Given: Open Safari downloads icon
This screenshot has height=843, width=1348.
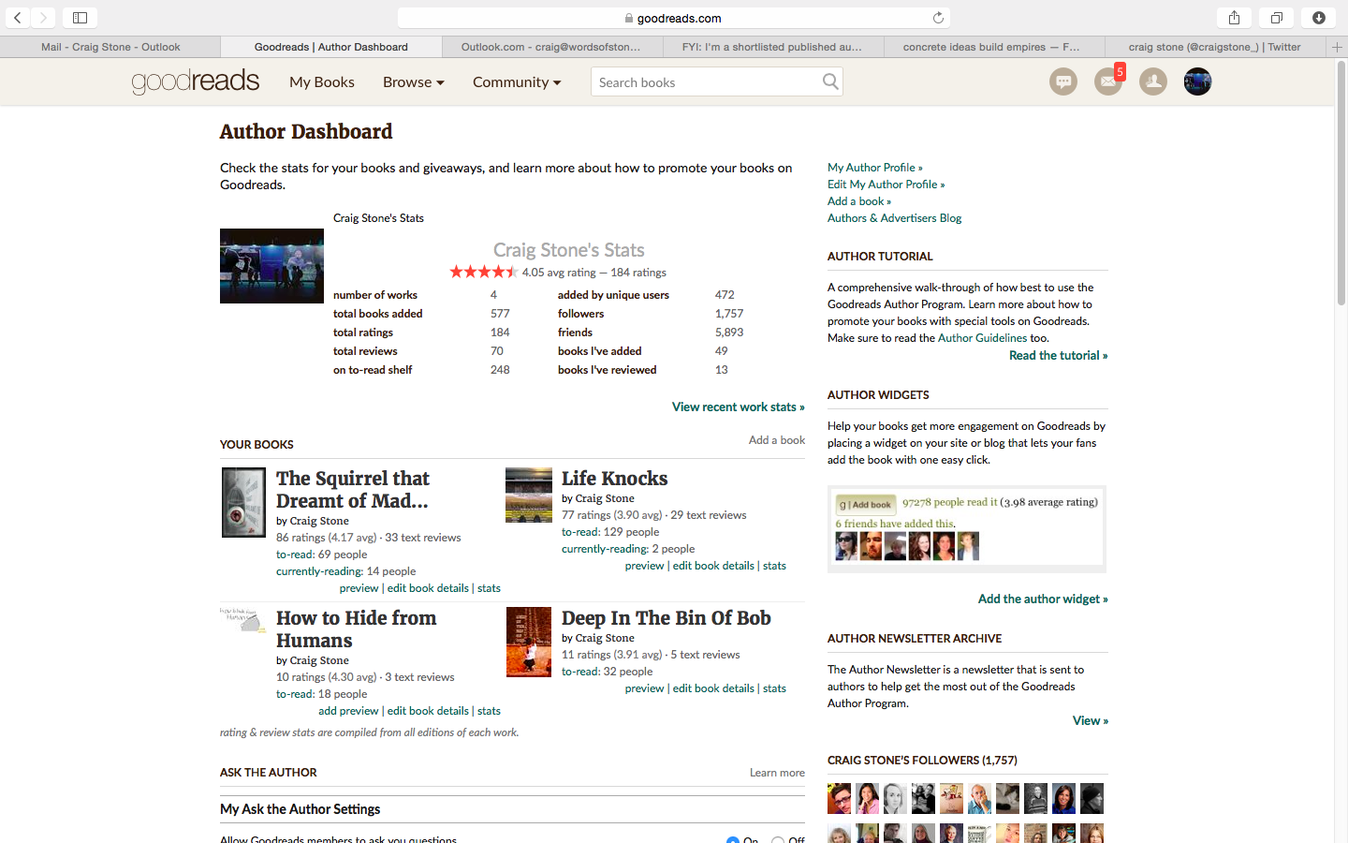Looking at the screenshot, I should coord(1318,18).
